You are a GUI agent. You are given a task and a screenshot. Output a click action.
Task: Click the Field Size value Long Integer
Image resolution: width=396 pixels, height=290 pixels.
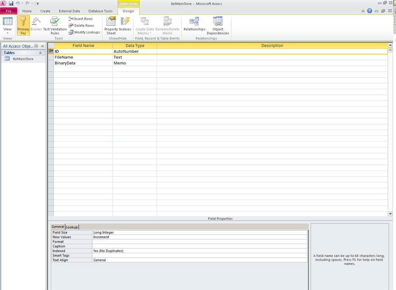(200, 232)
